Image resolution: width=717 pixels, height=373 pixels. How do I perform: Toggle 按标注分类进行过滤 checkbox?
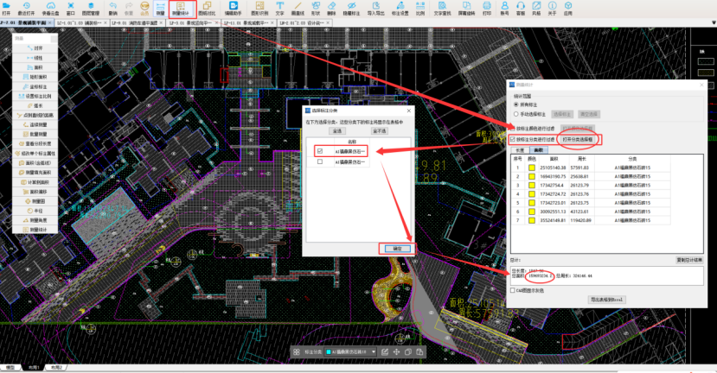coord(511,139)
